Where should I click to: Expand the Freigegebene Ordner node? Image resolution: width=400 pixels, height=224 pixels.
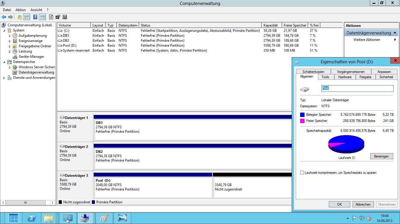[10, 46]
